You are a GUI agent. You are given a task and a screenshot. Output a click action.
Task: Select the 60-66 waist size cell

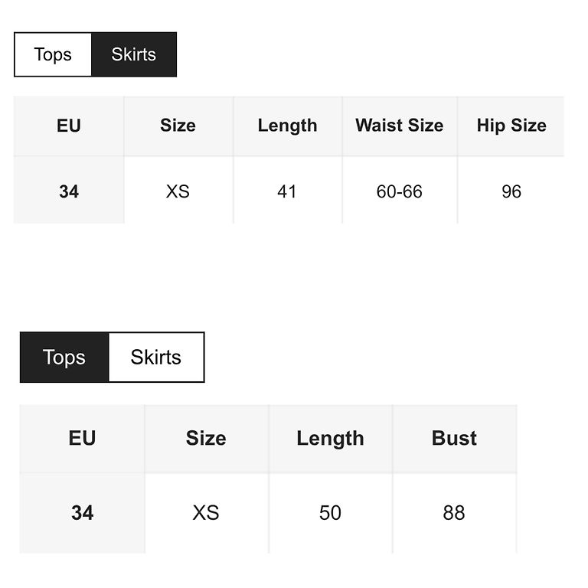[399, 191]
